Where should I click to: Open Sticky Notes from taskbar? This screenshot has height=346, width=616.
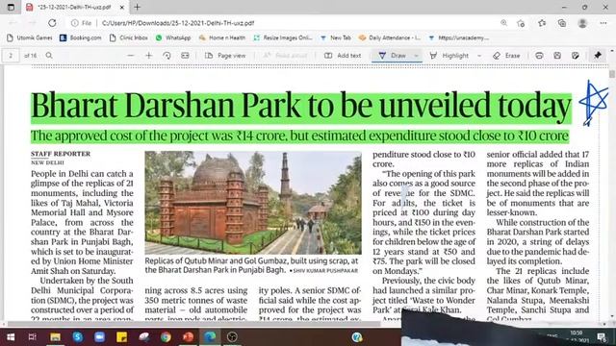(122, 337)
